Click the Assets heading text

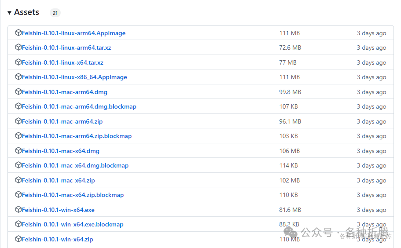[x=26, y=12]
